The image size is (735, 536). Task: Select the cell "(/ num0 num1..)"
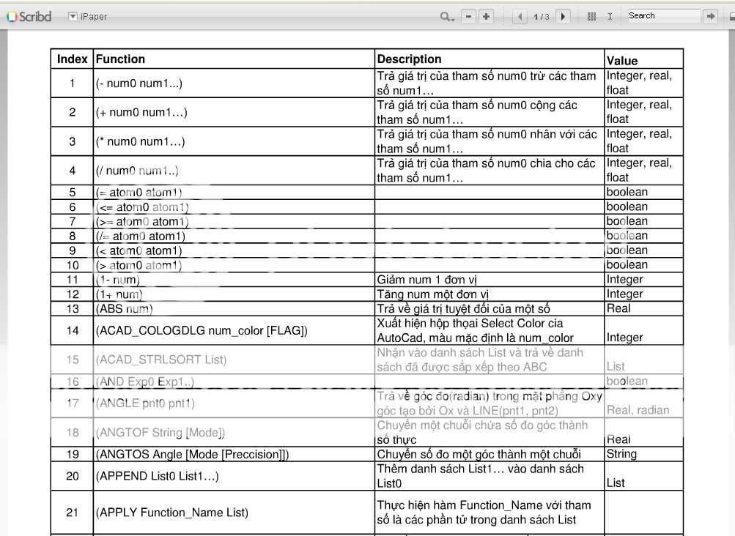coord(234,171)
